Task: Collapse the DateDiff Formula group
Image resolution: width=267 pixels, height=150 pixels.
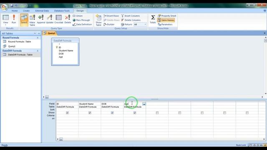Action: [x=38, y=51]
